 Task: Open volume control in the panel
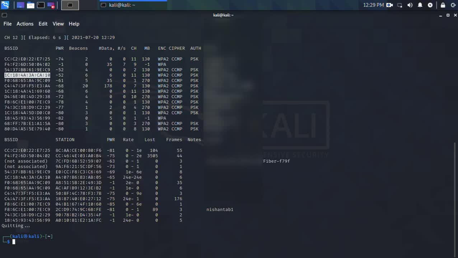point(410,5)
